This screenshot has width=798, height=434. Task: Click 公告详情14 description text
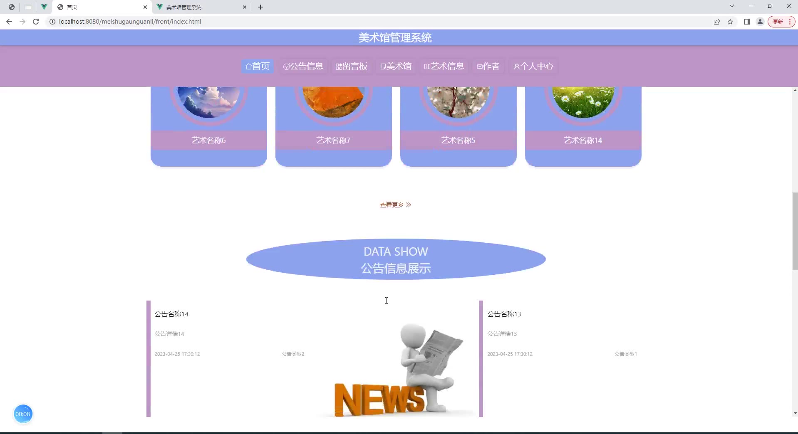click(169, 334)
